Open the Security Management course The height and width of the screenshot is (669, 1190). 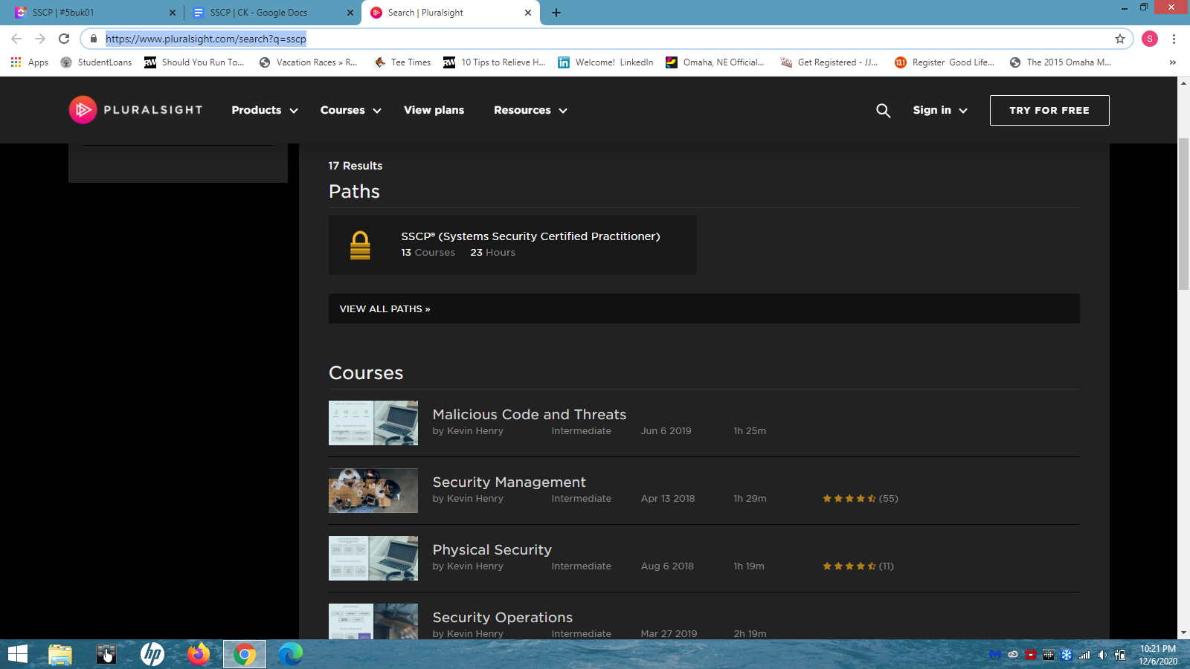(x=509, y=482)
